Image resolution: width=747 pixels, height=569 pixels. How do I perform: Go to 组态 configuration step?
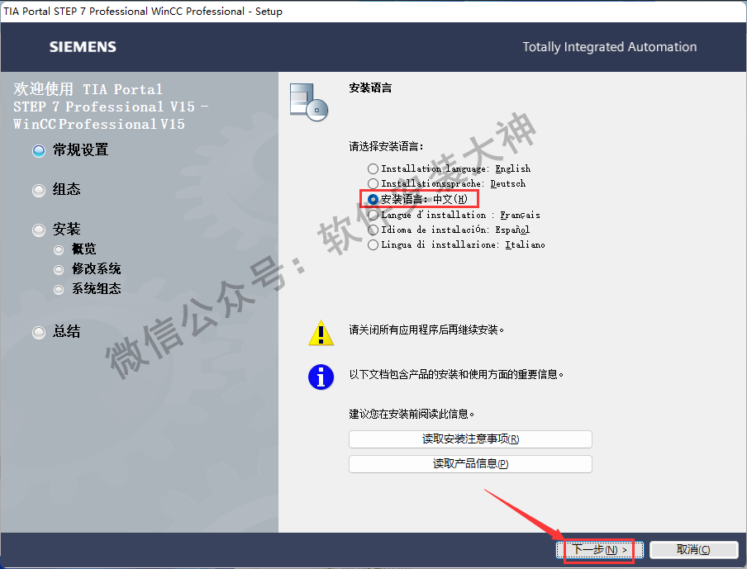[x=56, y=190]
